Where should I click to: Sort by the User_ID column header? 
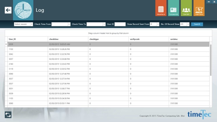(28, 39)
